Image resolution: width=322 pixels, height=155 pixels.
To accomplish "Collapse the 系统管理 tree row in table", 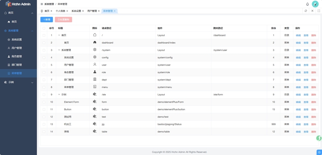I will pos(59,50).
